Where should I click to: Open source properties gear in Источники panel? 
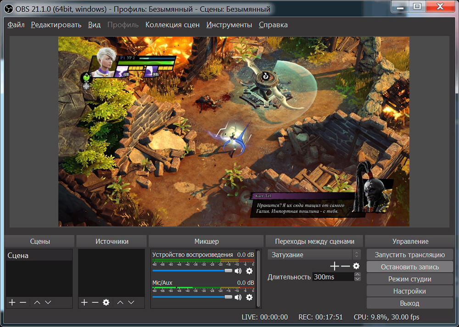106,302
